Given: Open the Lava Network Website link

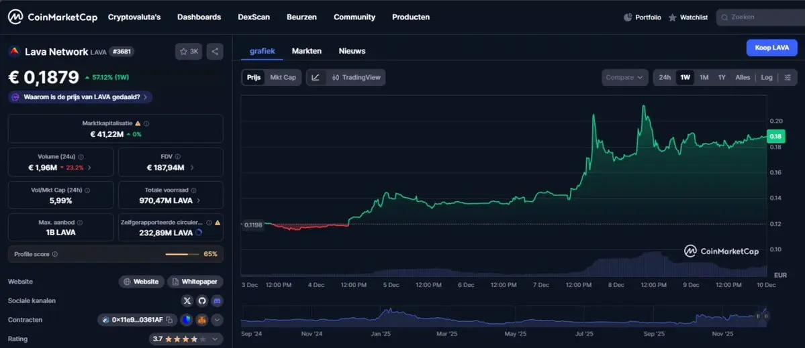Looking at the screenshot, I should [x=142, y=282].
